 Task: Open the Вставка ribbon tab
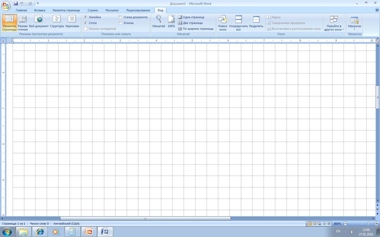point(40,10)
